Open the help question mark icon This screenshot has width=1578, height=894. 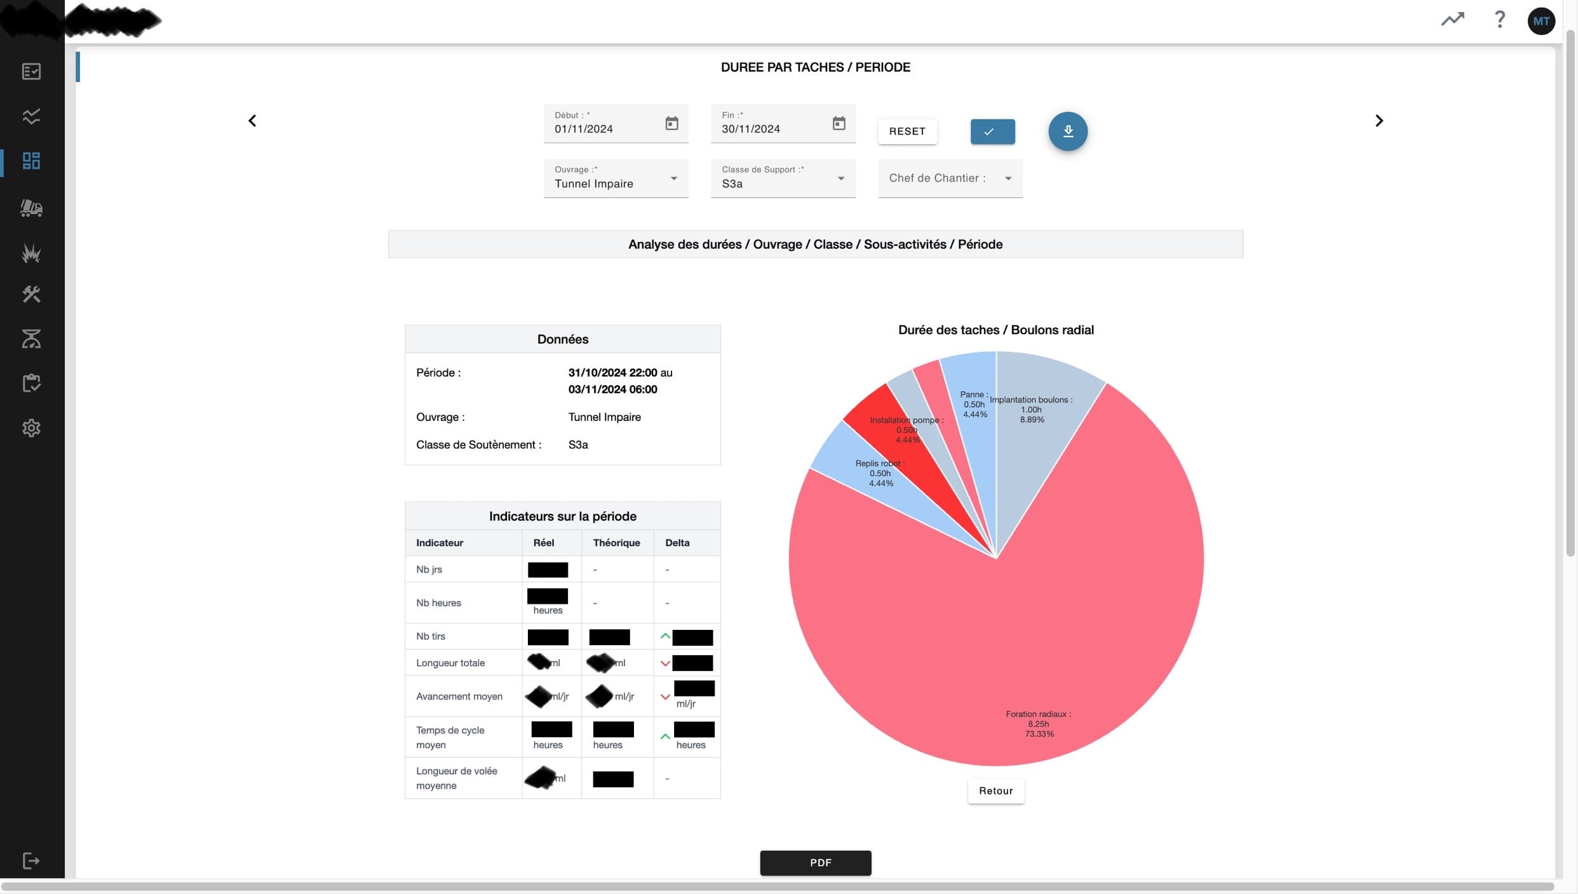1499,20
